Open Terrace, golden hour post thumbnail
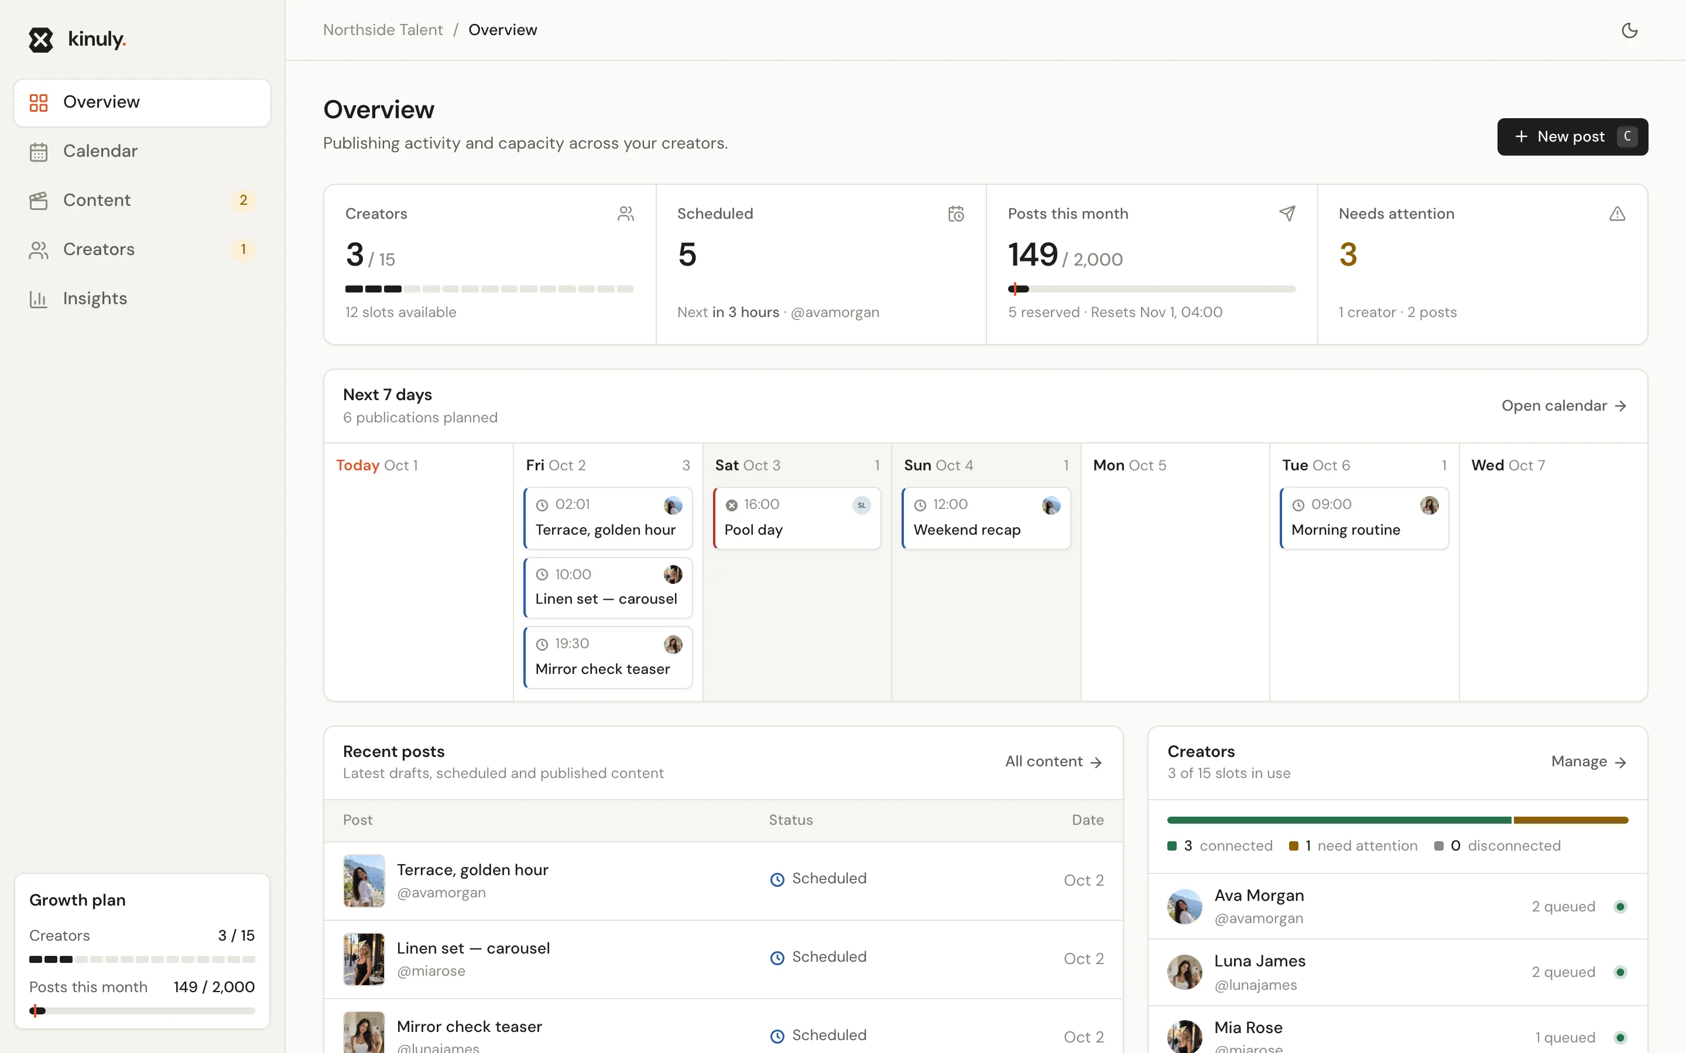This screenshot has height=1053, width=1686. 364,880
